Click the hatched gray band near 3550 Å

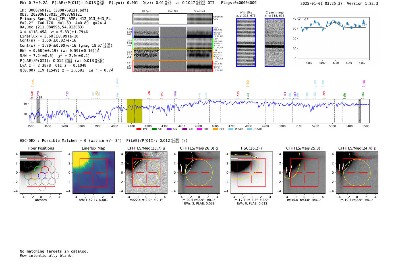[38, 111]
